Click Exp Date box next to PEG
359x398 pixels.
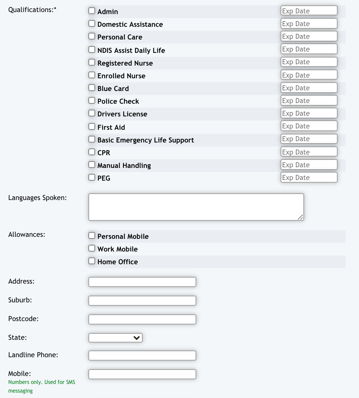[x=309, y=178]
